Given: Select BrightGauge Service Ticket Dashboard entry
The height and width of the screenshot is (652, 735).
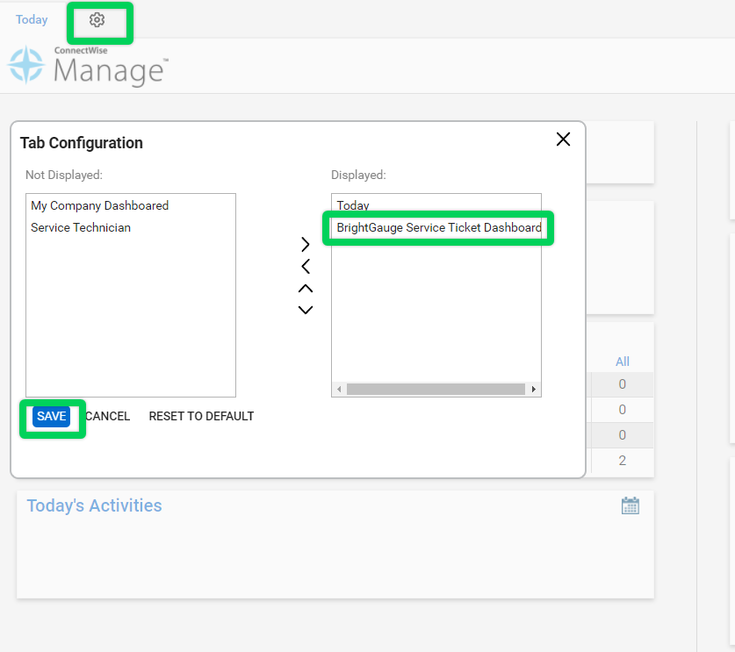Looking at the screenshot, I should coord(439,227).
